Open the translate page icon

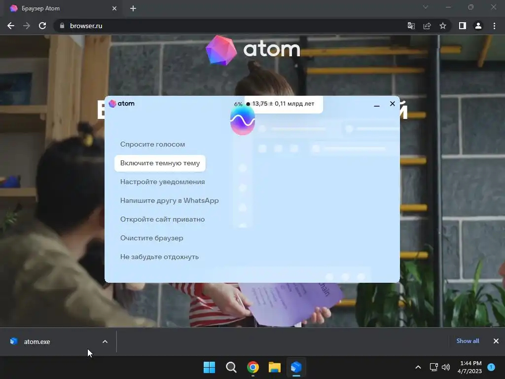[411, 26]
